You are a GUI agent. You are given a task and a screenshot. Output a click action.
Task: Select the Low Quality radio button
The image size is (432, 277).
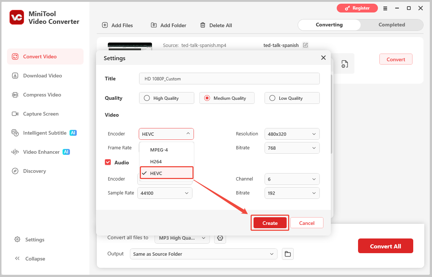point(272,98)
